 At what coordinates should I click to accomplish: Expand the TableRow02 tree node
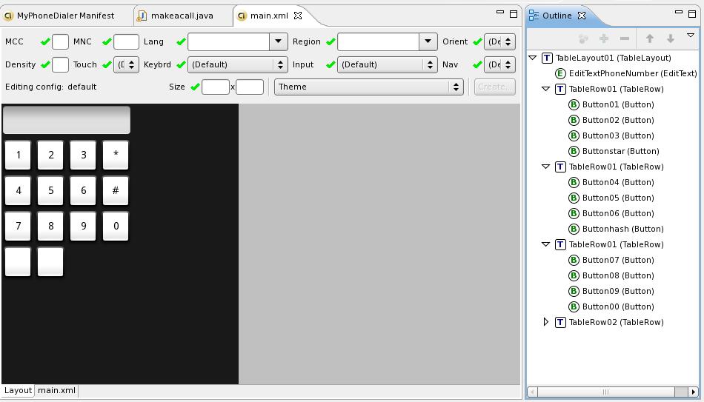tap(546, 322)
